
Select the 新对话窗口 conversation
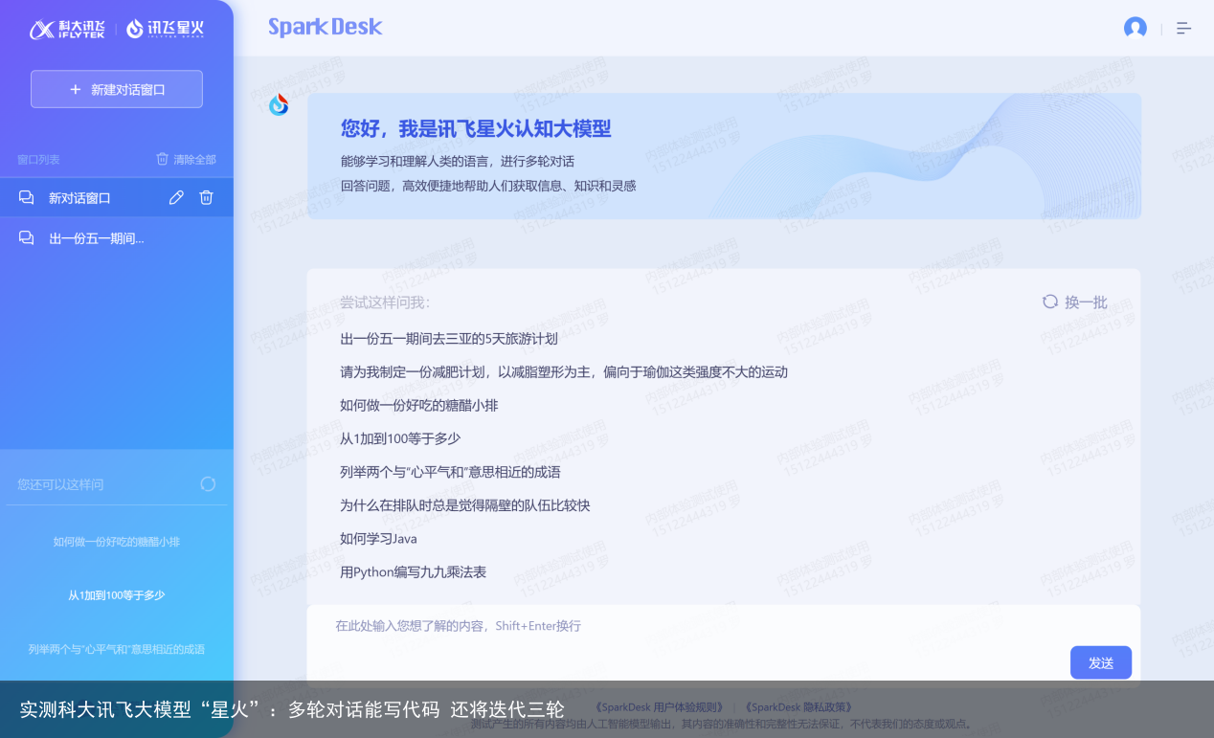point(117,197)
